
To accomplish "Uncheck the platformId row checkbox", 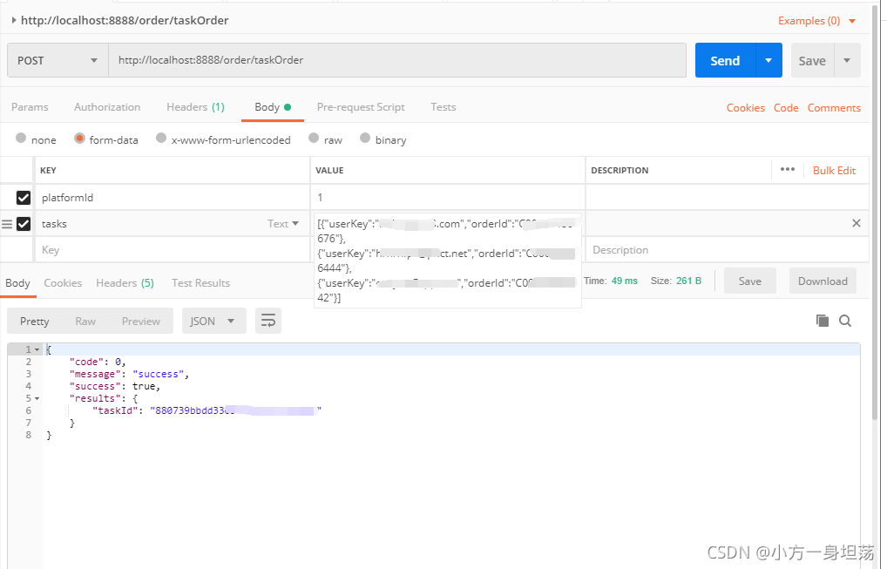I will click(24, 198).
